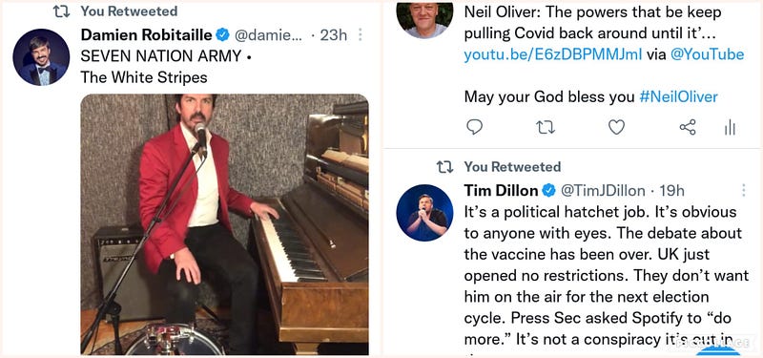Play the Seven Nation Army piano video

(224, 224)
